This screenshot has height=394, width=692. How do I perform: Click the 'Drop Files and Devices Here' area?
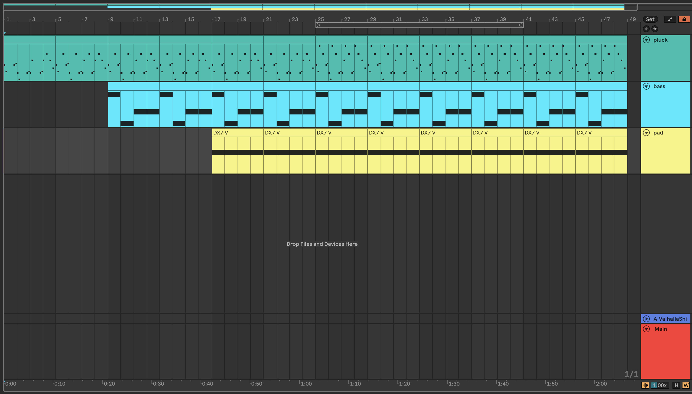click(x=322, y=244)
